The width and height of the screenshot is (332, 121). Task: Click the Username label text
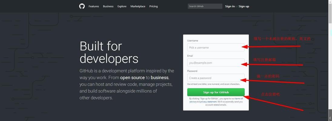coord(192,41)
